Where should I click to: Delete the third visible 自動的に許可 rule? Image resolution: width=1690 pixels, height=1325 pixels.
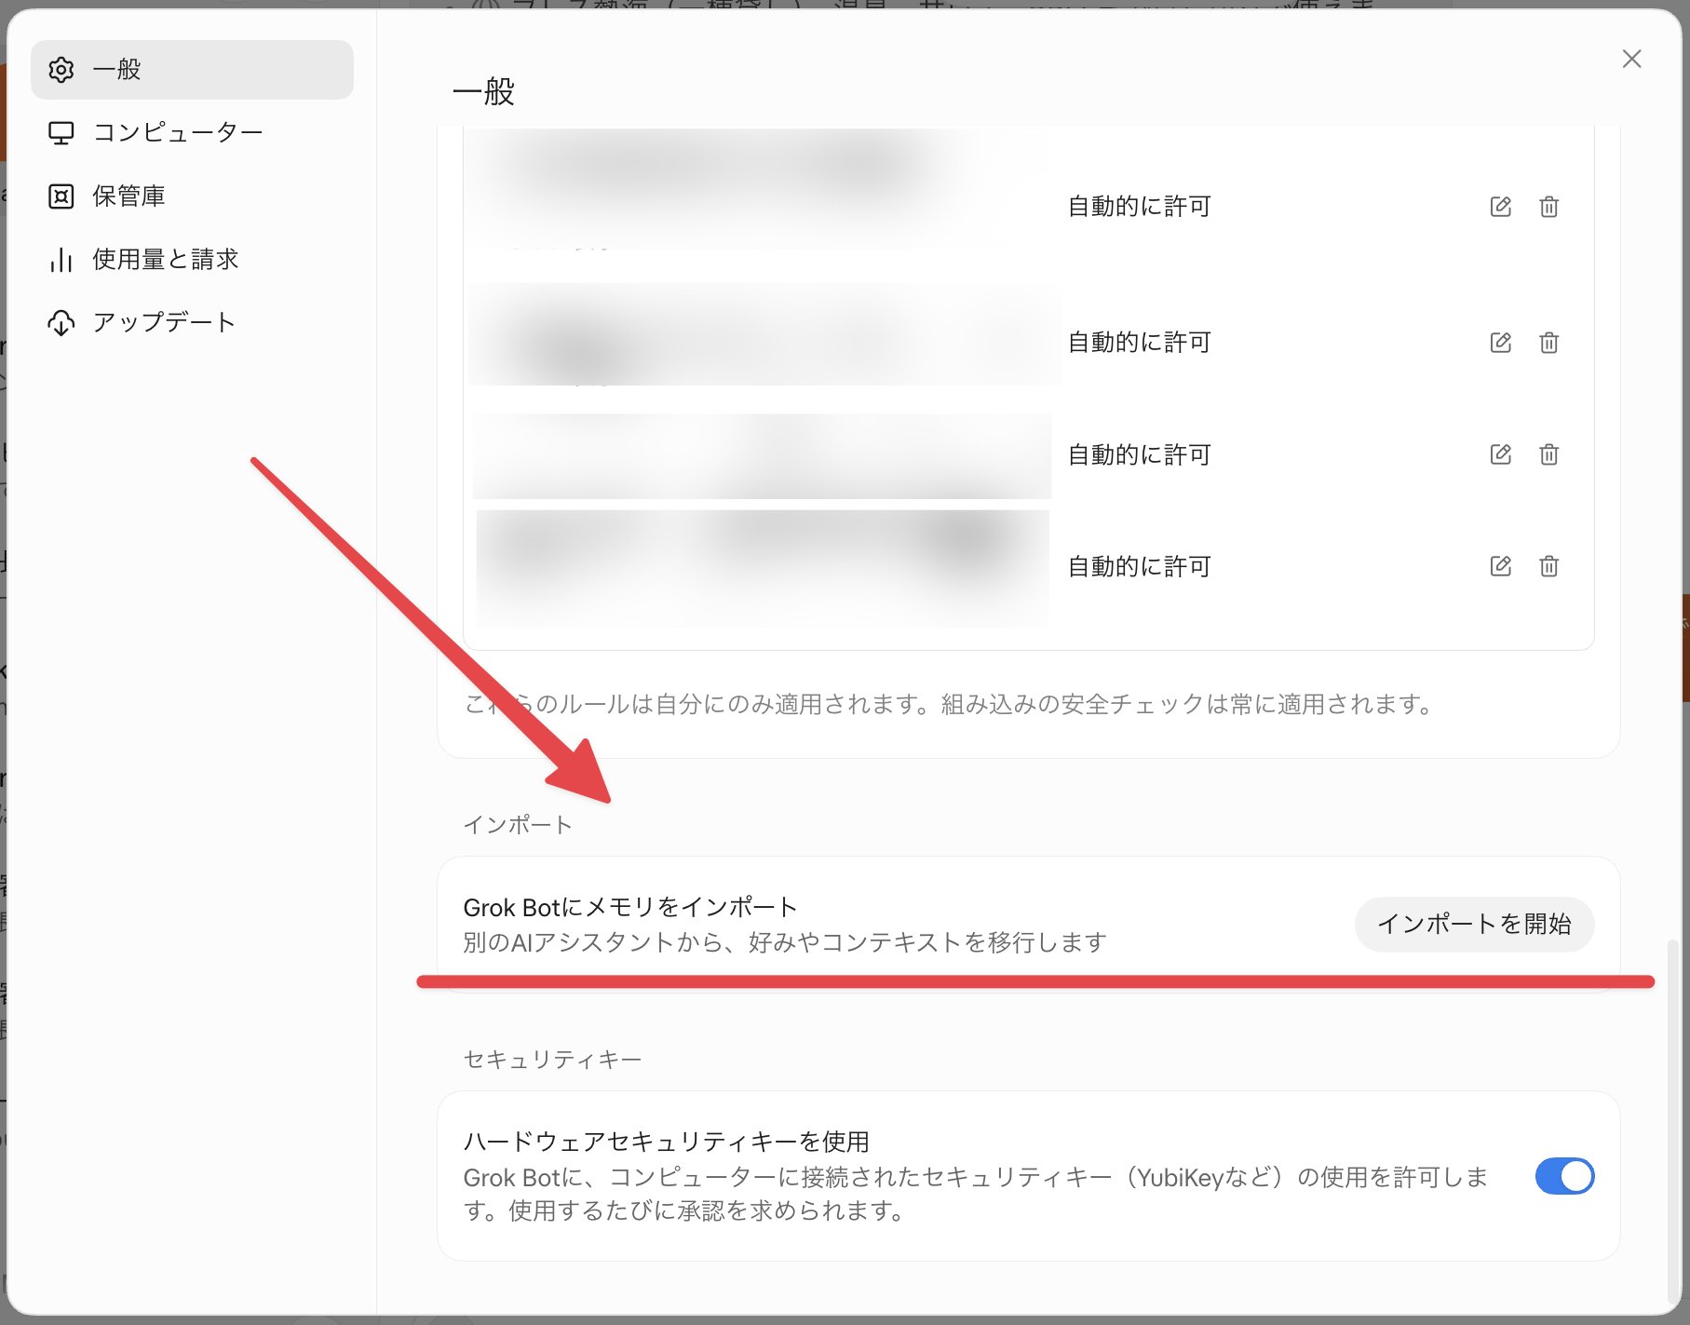pos(1548,454)
